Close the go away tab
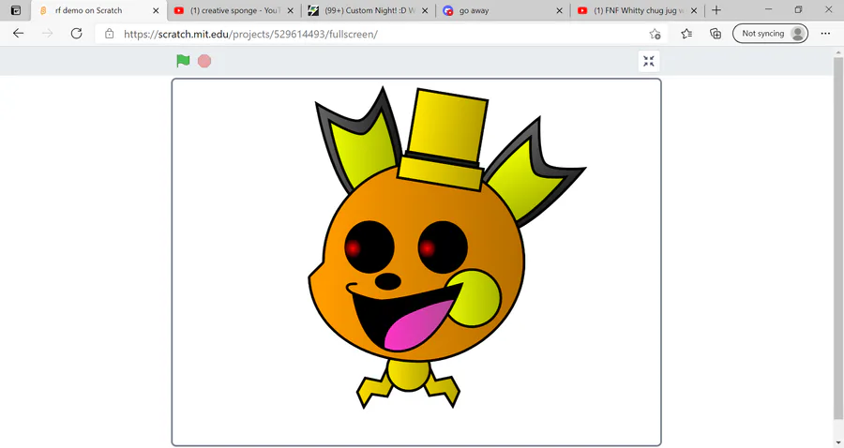Viewport: 844px width, 448px height. tap(559, 10)
